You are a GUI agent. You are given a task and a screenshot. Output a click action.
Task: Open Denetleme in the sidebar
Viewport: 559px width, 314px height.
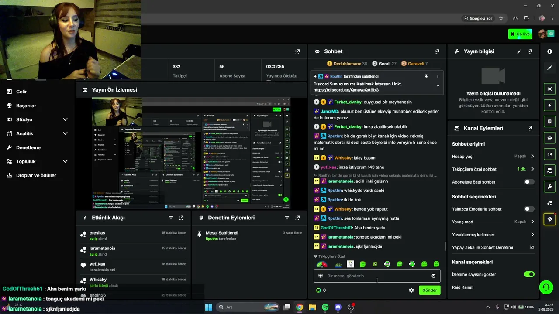[x=28, y=147]
